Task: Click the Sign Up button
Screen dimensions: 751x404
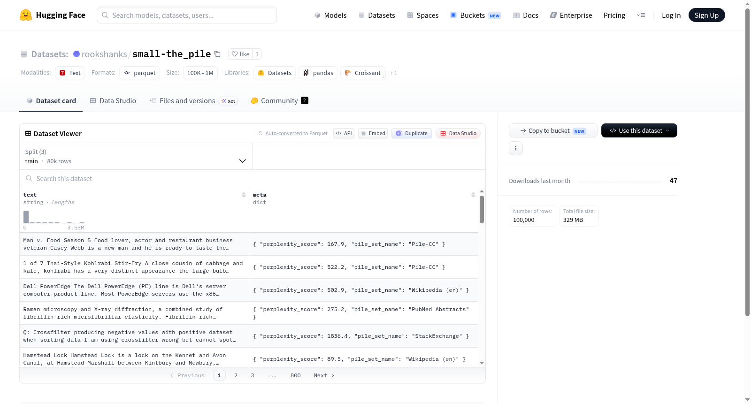Action: 706,15
